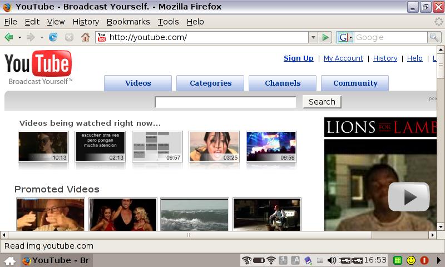Switch to the Channels tab
Viewport: 445px width, 267px height.
[283, 83]
